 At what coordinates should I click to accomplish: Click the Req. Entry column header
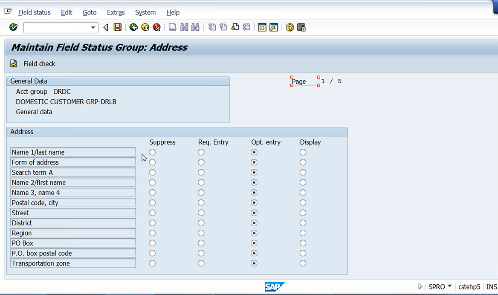(x=213, y=142)
